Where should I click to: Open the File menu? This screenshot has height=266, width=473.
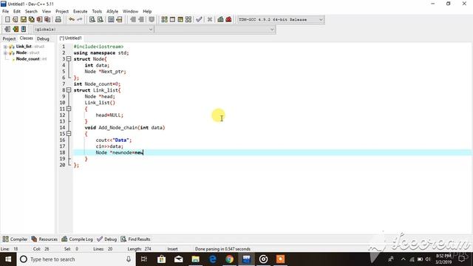tap(5, 12)
